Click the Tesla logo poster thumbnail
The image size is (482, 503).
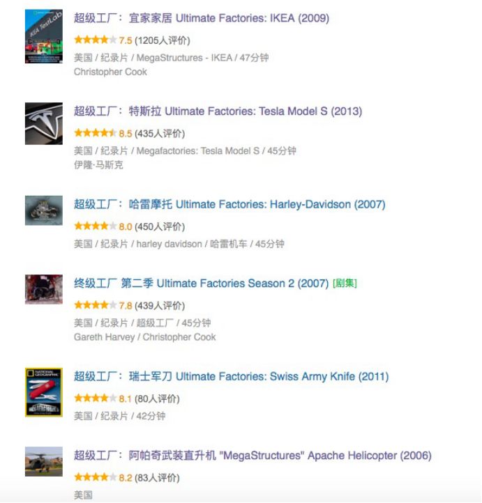44,123
